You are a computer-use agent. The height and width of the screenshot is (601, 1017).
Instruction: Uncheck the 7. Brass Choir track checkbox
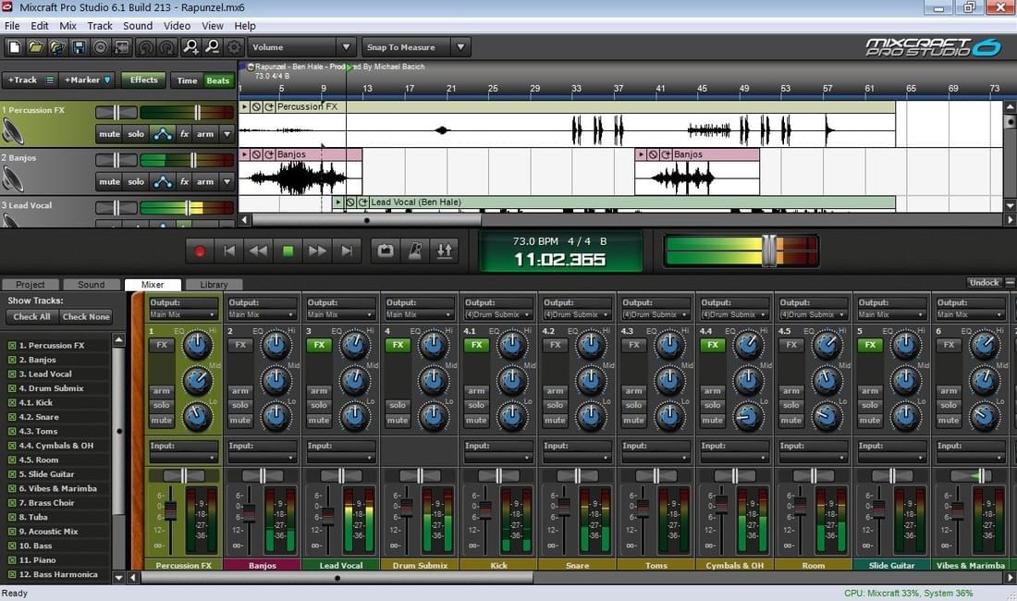click(x=12, y=503)
